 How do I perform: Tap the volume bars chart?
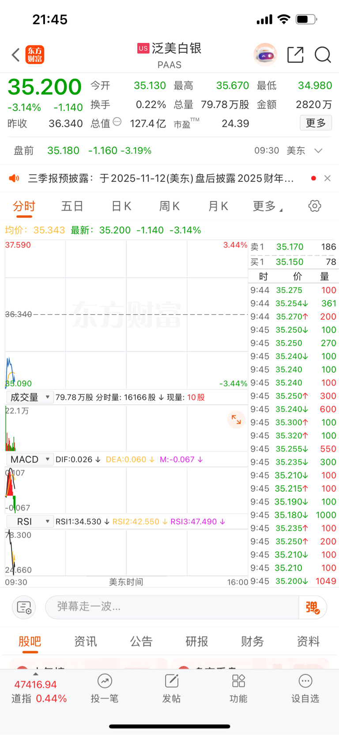[x=126, y=428]
